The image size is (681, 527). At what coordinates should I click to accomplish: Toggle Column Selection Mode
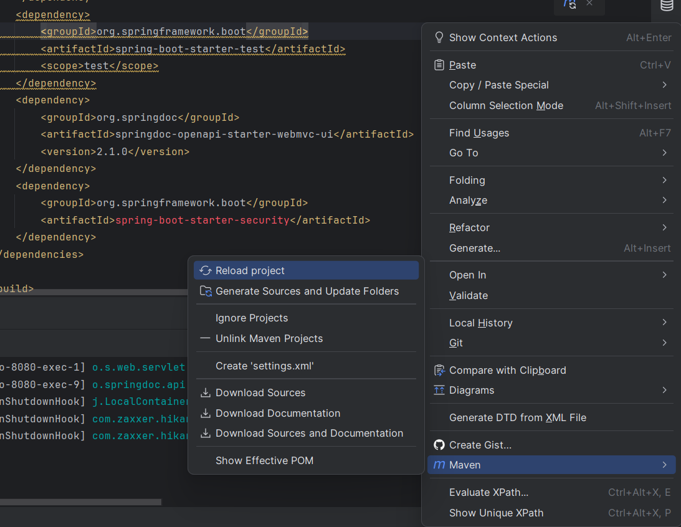(x=506, y=105)
